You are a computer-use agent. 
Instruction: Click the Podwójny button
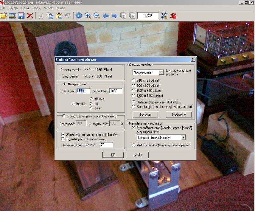(179, 114)
